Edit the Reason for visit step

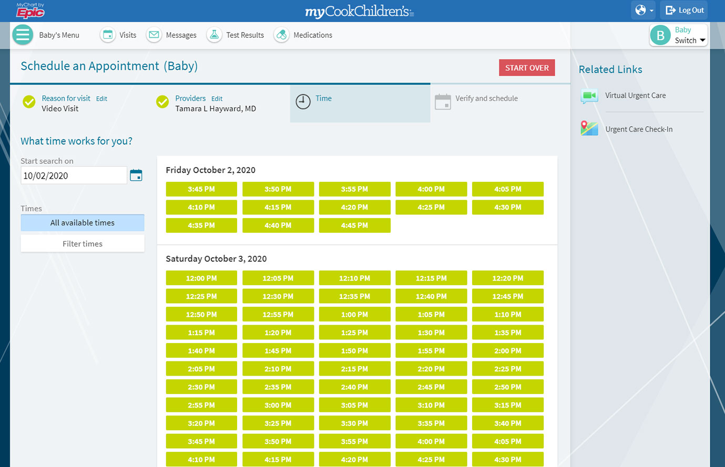(x=101, y=99)
